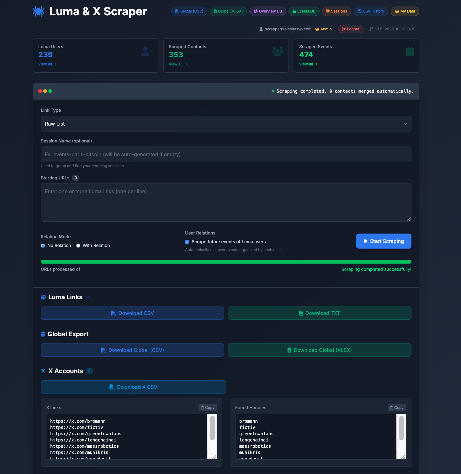Click the green scraping progress bar
Viewport: 461px width, 474px height.
pyautogui.click(x=226, y=262)
